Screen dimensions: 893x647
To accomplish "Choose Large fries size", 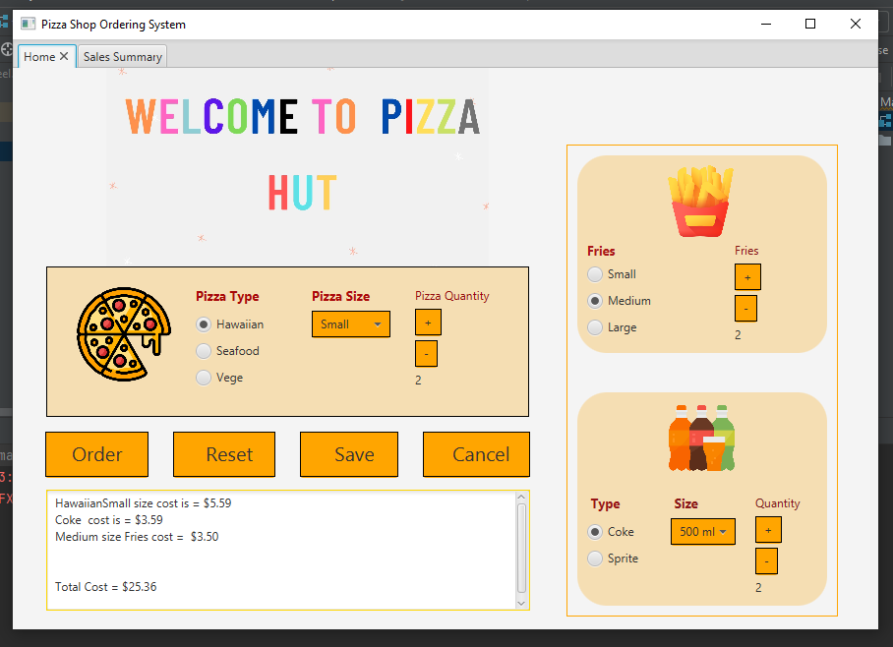I will click(x=595, y=327).
